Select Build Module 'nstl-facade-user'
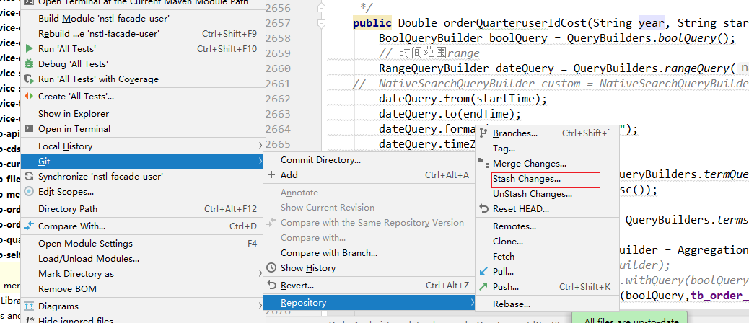 144,19
